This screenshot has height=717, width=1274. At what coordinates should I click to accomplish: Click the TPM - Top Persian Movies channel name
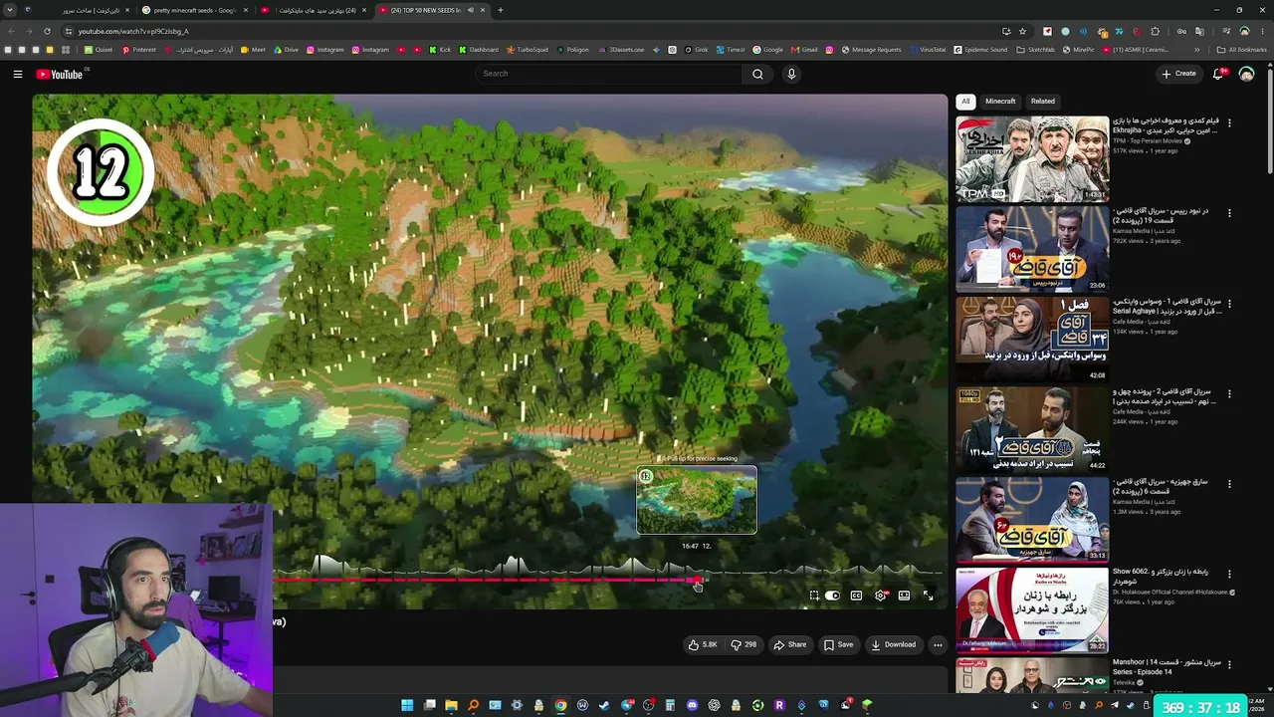click(1149, 141)
